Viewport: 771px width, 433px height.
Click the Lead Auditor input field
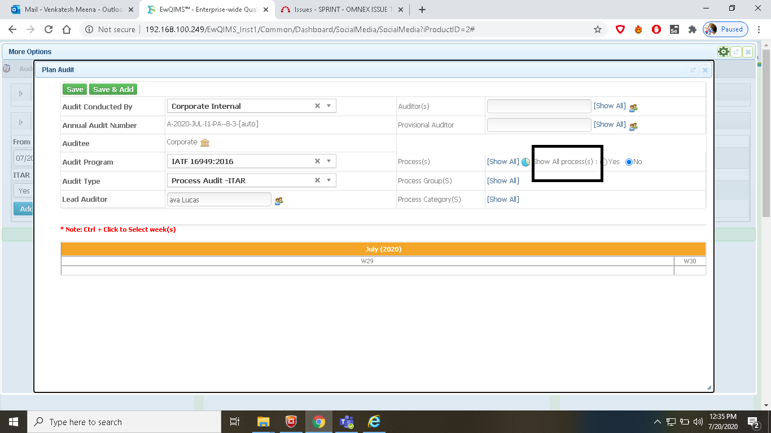[x=219, y=200]
